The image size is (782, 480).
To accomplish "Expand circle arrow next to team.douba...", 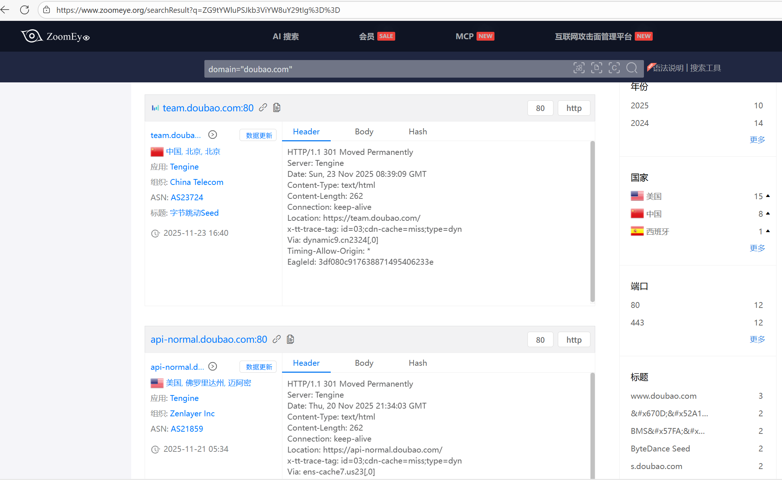I will 212,135.
